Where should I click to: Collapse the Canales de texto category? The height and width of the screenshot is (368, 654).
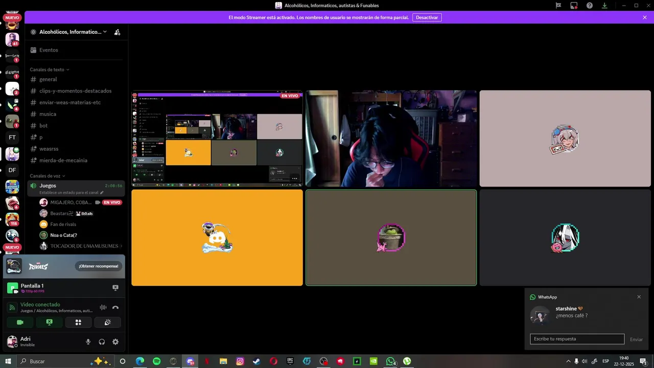point(49,70)
